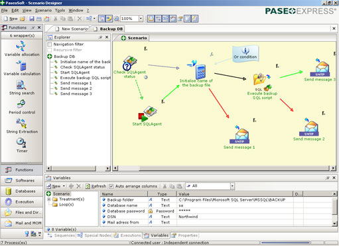The width and height of the screenshot is (339, 246).
Task: Click the Copy icon in main toolbar
Action: coord(63,19)
